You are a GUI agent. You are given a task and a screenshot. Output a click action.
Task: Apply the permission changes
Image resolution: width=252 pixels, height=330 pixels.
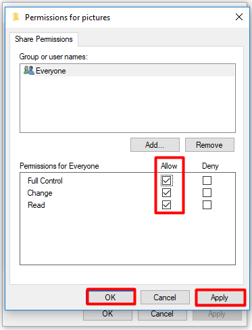pos(220,298)
